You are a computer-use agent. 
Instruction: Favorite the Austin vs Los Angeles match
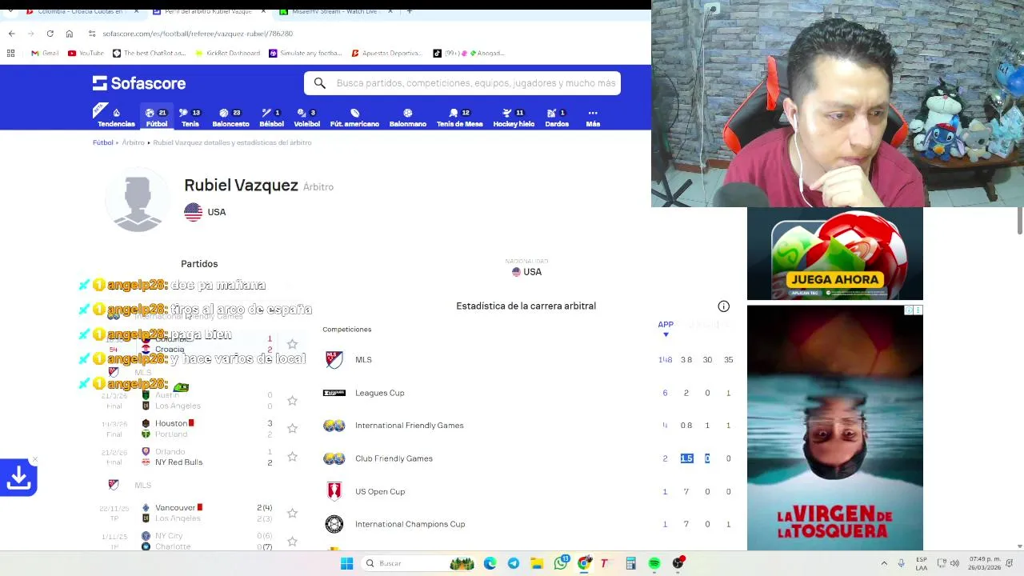click(x=292, y=400)
